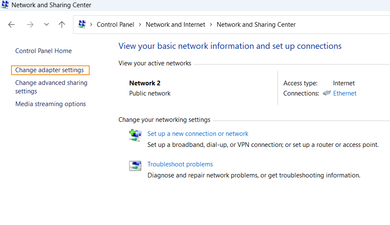Click the Ethernet connection plug icon
Image resolution: width=390 pixels, height=225 pixels.
(327, 93)
